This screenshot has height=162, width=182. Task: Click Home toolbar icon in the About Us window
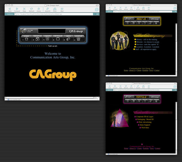[x=131, y=8]
